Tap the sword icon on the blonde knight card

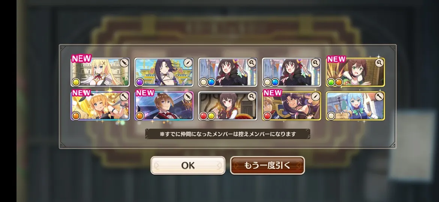pos(124,63)
